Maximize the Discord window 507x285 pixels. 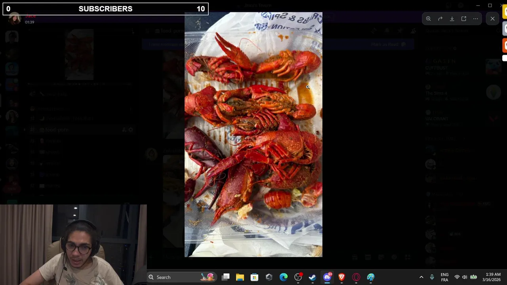click(x=490, y=6)
